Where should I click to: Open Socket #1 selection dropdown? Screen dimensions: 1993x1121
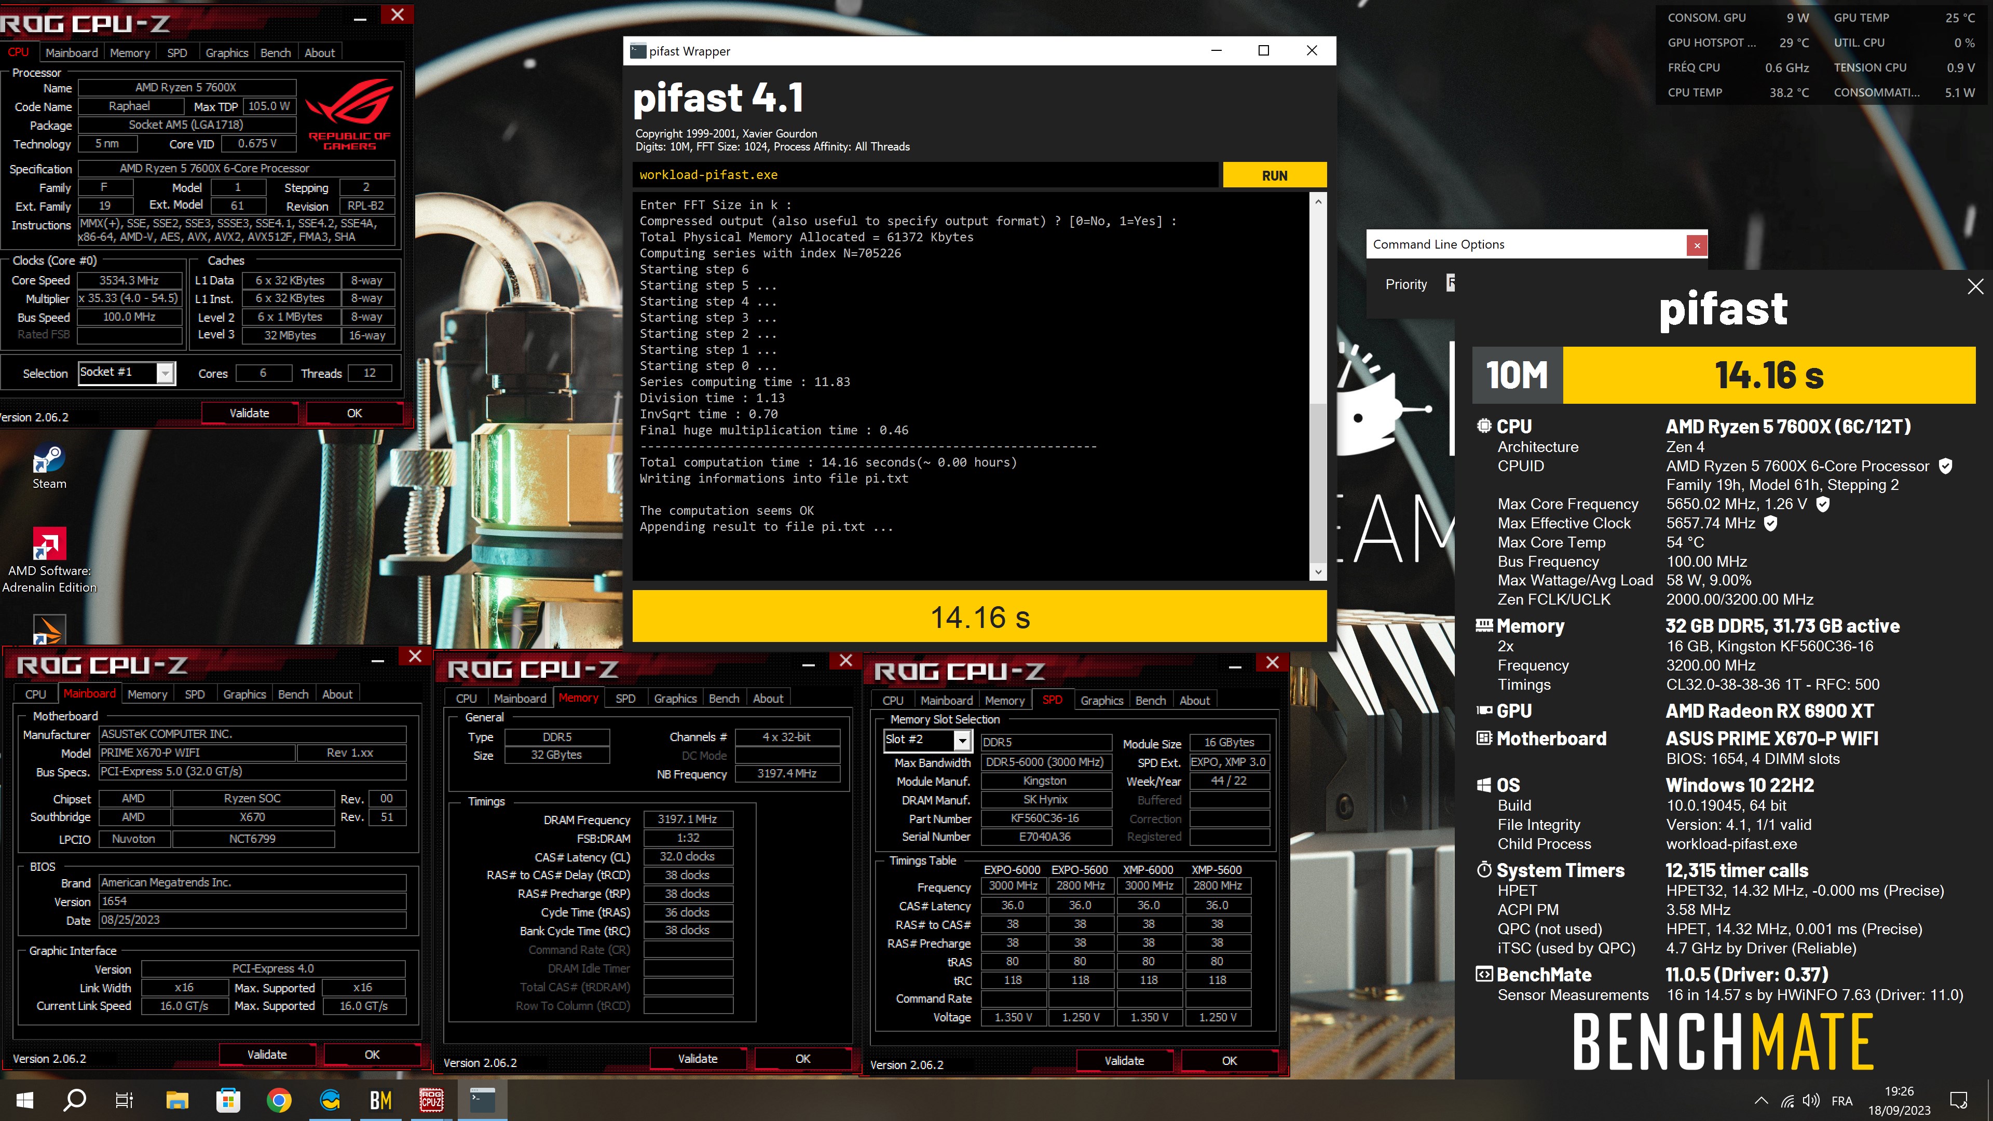tap(165, 374)
